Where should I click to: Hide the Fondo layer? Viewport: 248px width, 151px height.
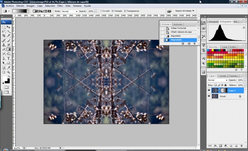pos(209,96)
